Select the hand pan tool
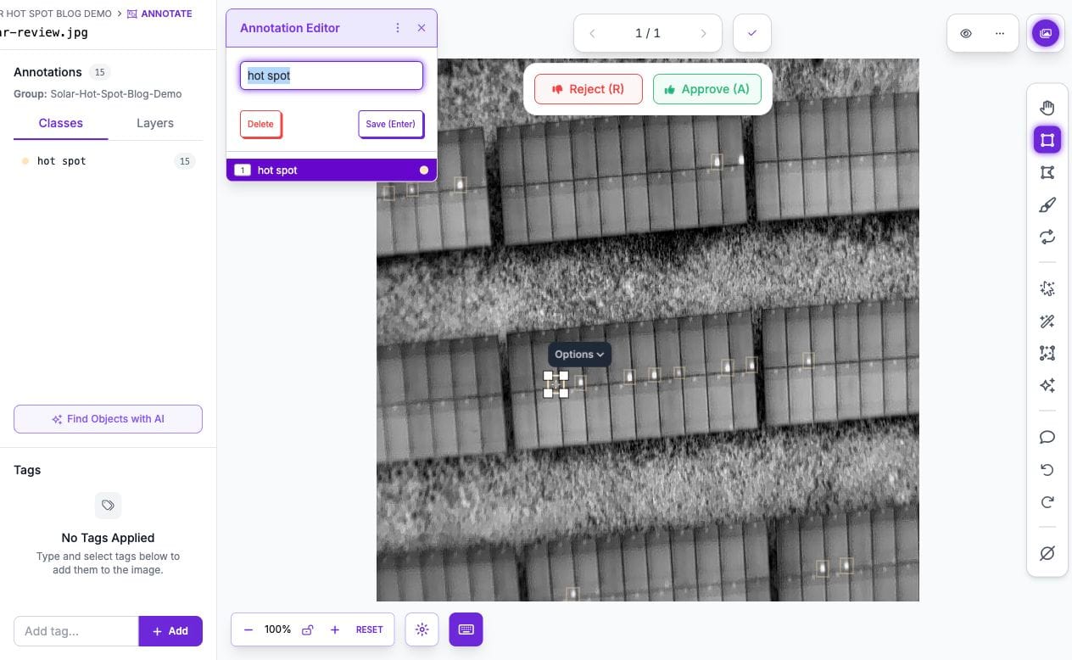This screenshot has height=660, width=1072. coord(1047,108)
